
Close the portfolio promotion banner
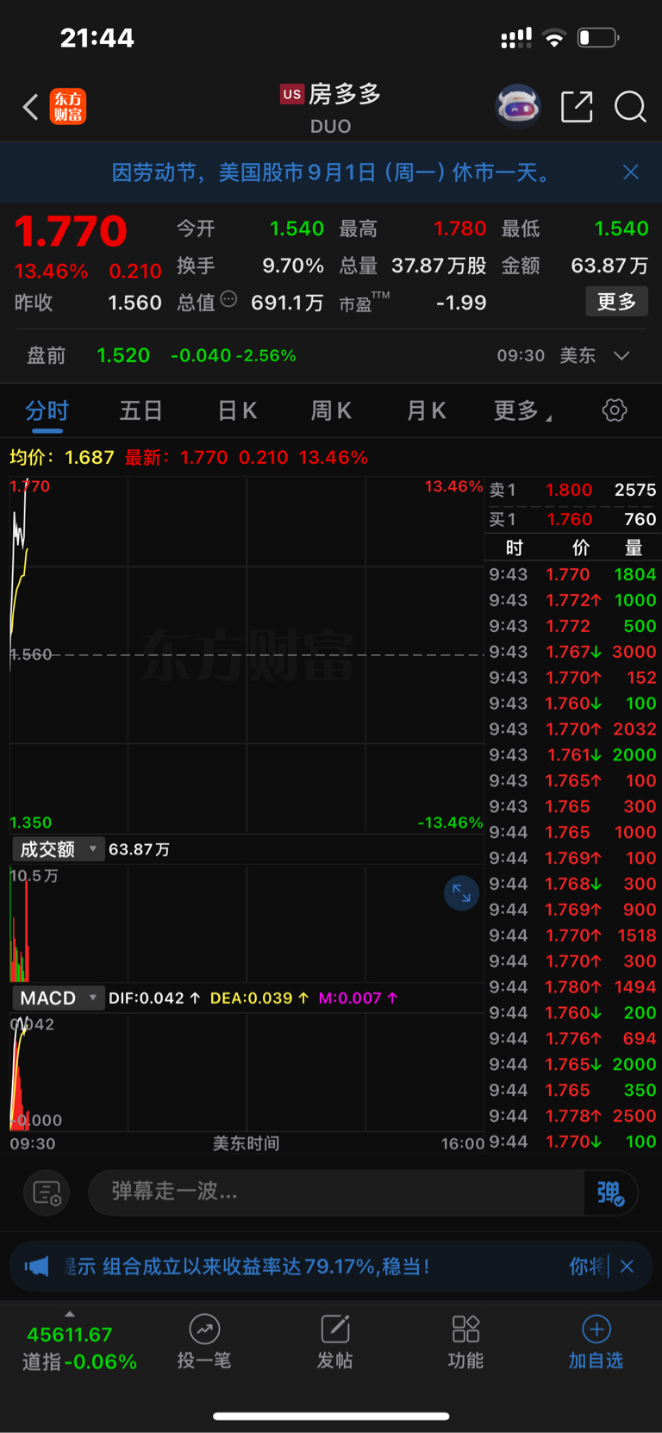(x=628, y=1267)
